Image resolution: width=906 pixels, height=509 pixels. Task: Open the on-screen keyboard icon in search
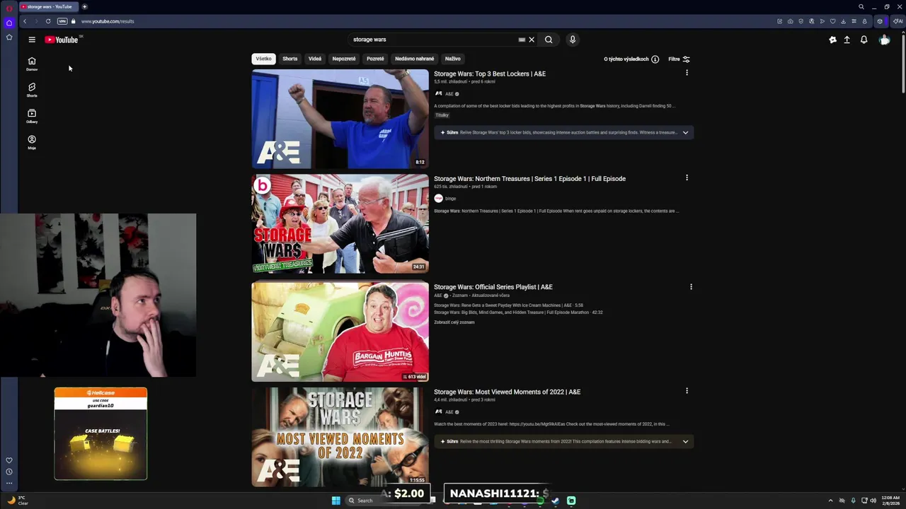(x=522, y=40)
